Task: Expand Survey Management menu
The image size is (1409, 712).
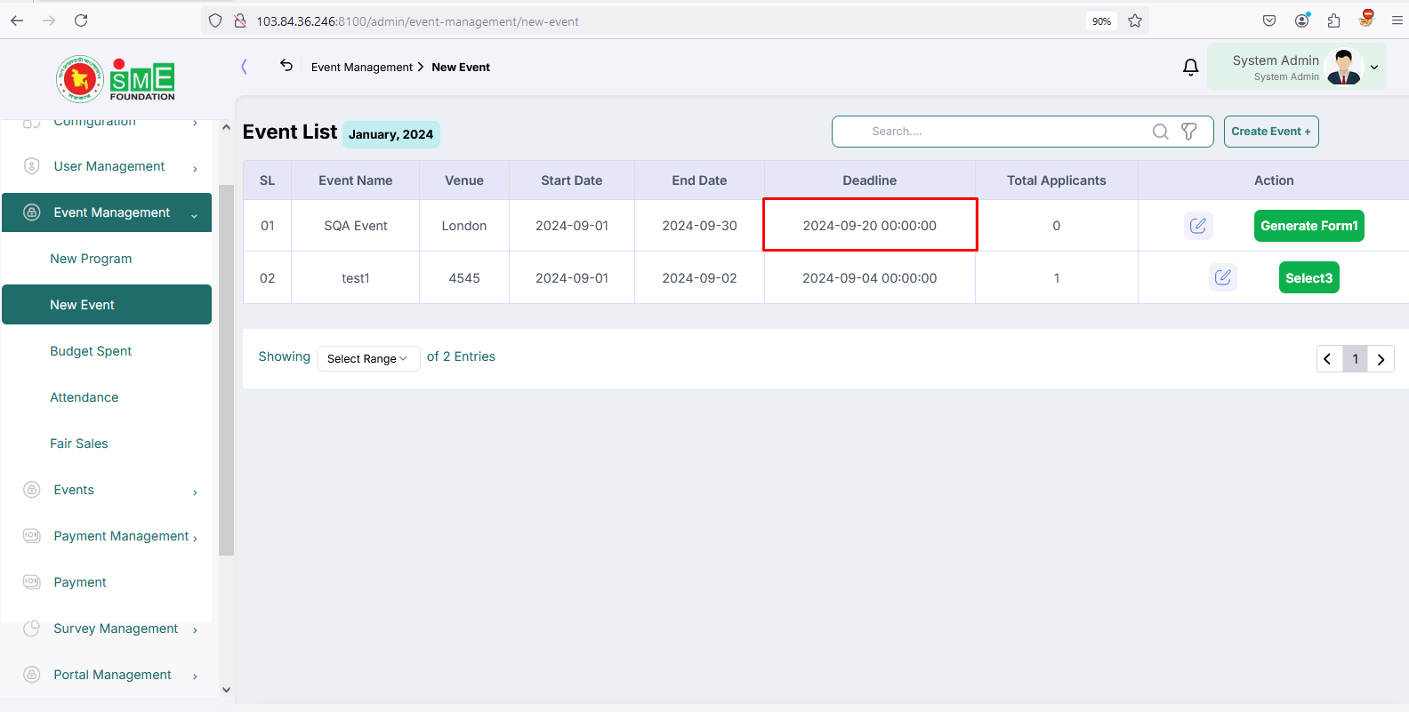Action: (106, 628)
